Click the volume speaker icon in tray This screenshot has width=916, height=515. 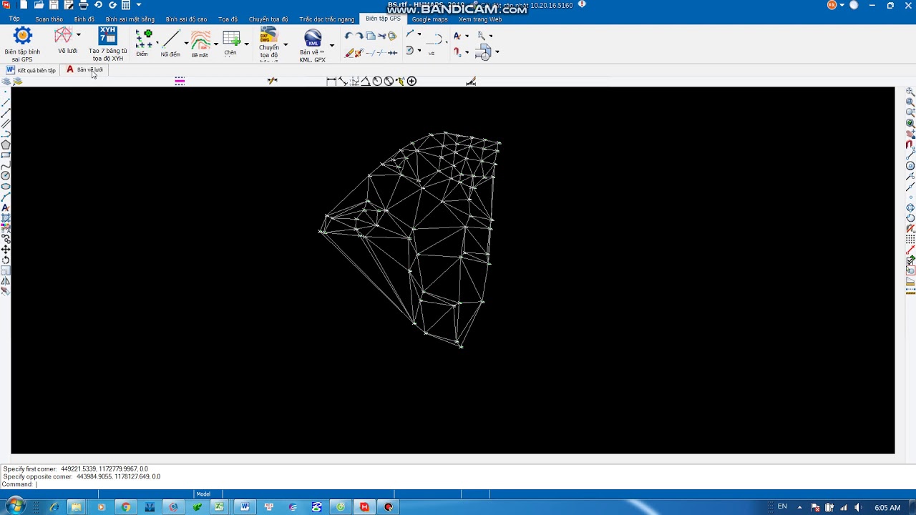pyautogui.click(x=858, y=507)
